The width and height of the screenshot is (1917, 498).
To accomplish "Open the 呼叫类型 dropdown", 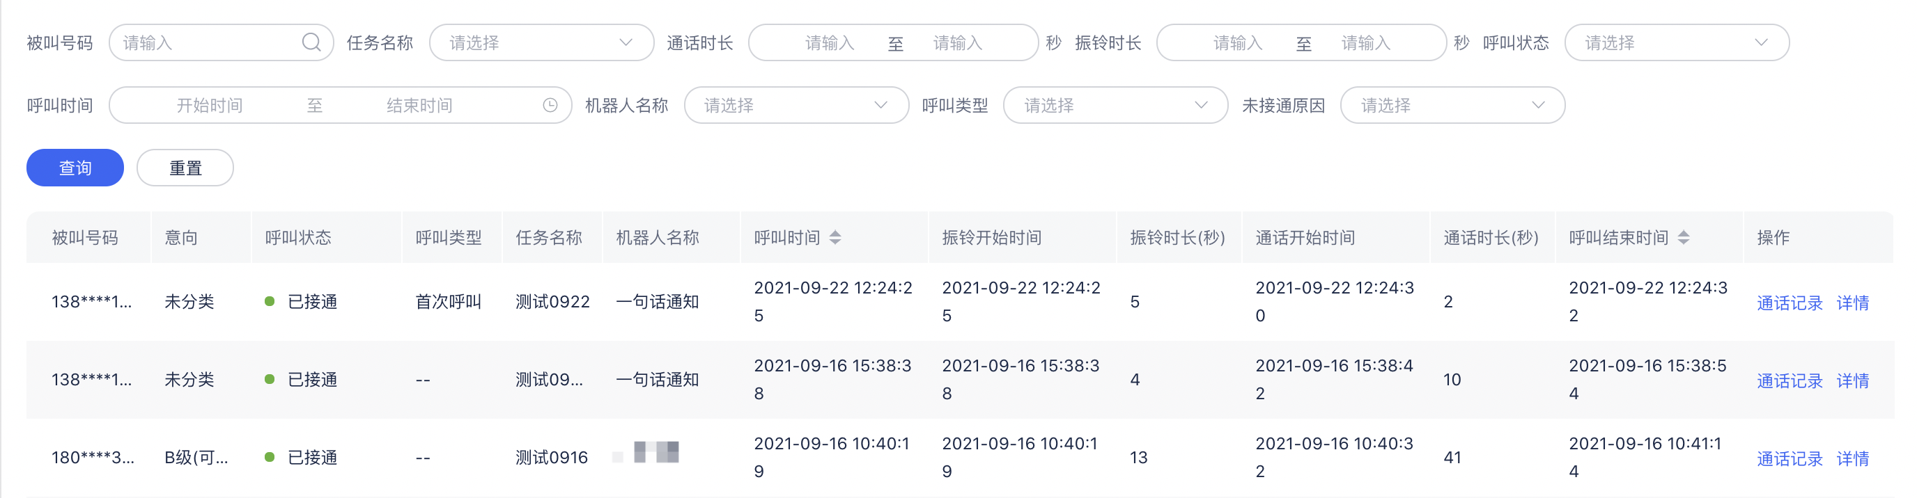I will (1115, 106).
